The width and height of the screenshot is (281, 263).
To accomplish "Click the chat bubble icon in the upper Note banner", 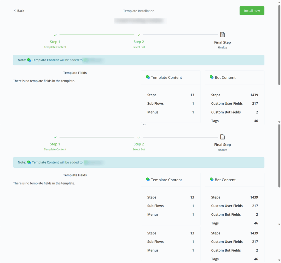I will [29, 60].
